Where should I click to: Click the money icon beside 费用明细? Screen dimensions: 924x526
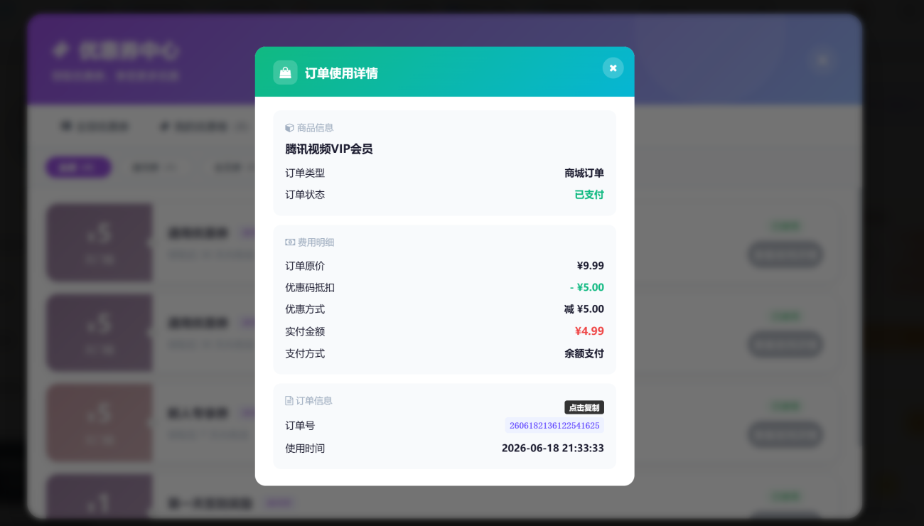pyautogui.click(x=290, y=242)
